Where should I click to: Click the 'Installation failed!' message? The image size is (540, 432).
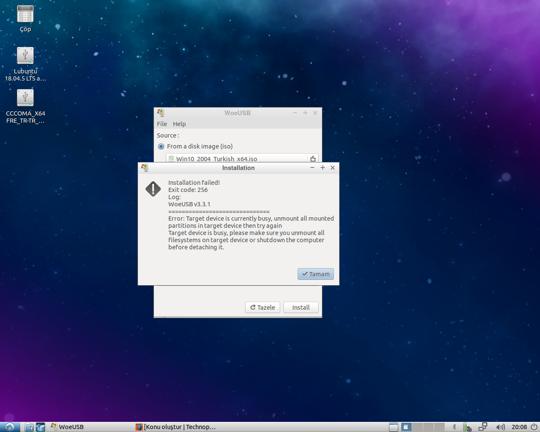point(194,183)
